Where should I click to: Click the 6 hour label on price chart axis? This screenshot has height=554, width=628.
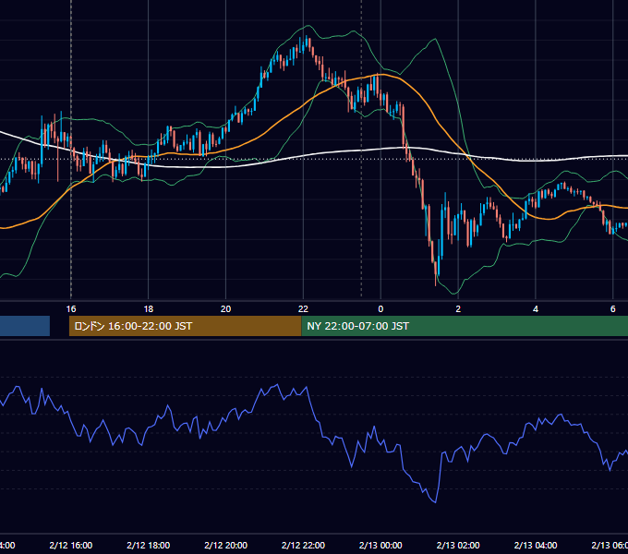pyautogui.click(x=613, y=309)
